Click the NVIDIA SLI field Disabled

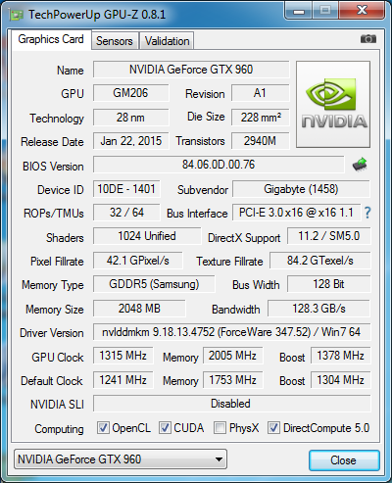(232, 404)
